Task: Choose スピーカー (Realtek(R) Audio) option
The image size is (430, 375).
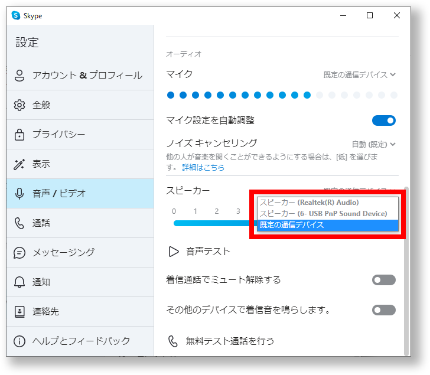Action: click(x=328, y=203)
